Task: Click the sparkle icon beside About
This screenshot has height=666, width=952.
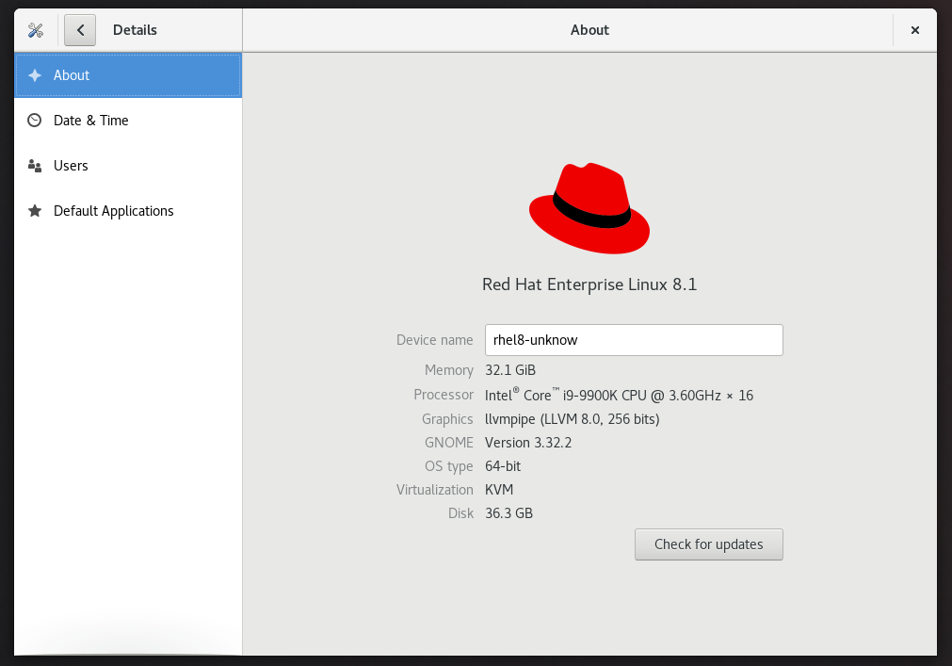Action: tap(35, 75)
